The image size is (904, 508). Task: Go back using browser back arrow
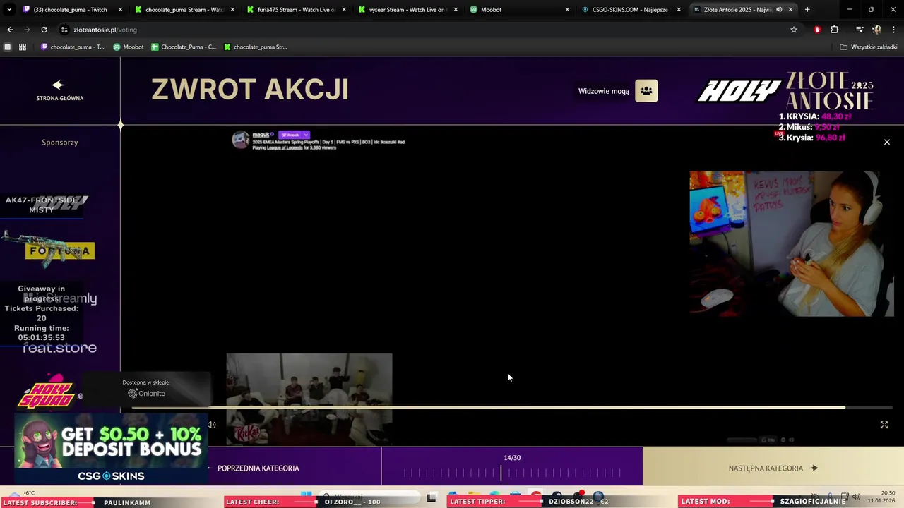point(10,30)
